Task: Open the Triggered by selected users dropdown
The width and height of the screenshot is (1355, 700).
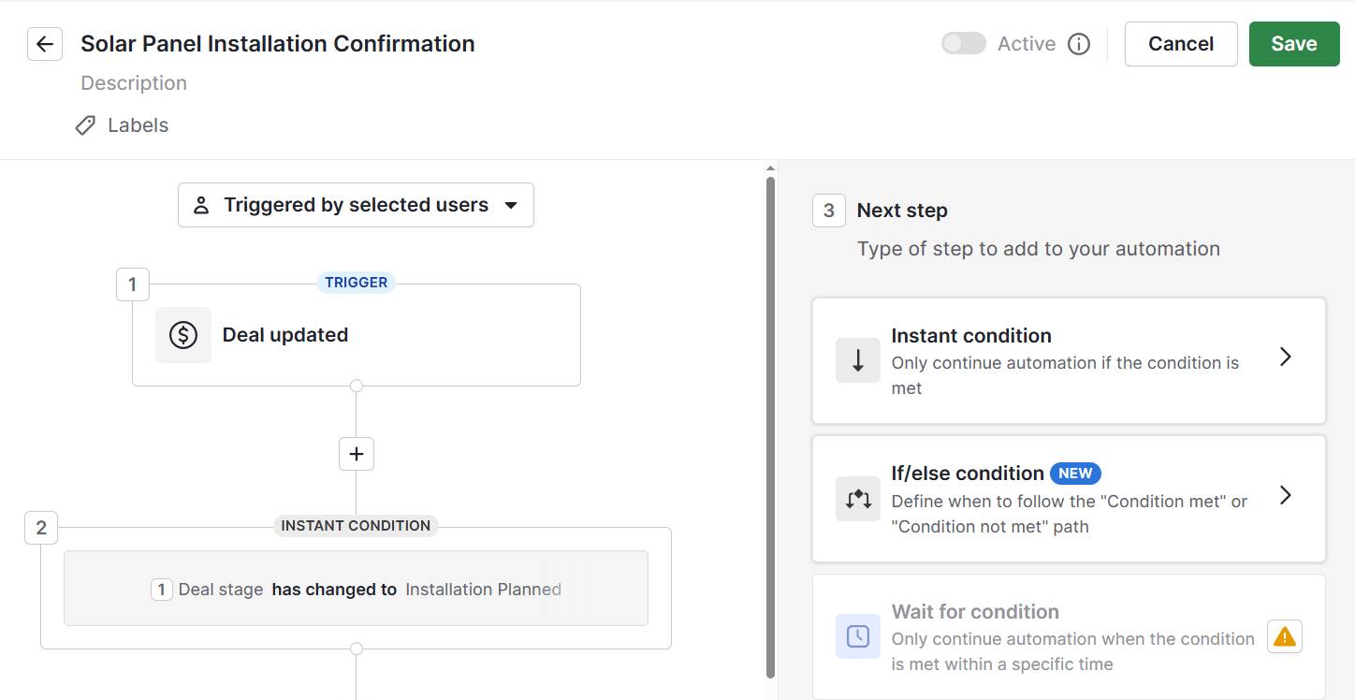Action: 356,204
